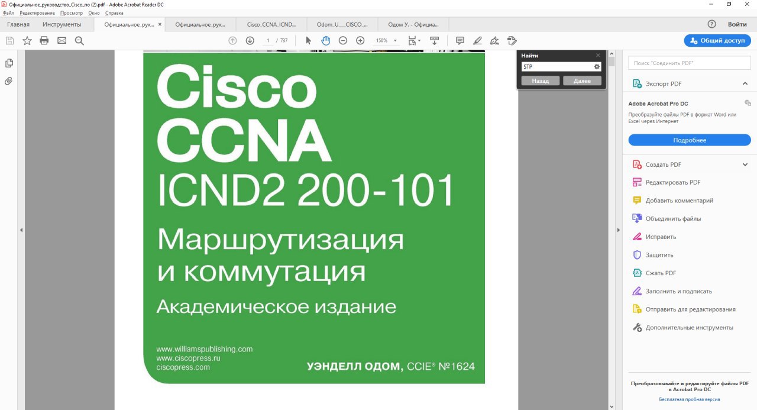Close the Найти search panel
The image size is (757, 410).
pos(598,55)
